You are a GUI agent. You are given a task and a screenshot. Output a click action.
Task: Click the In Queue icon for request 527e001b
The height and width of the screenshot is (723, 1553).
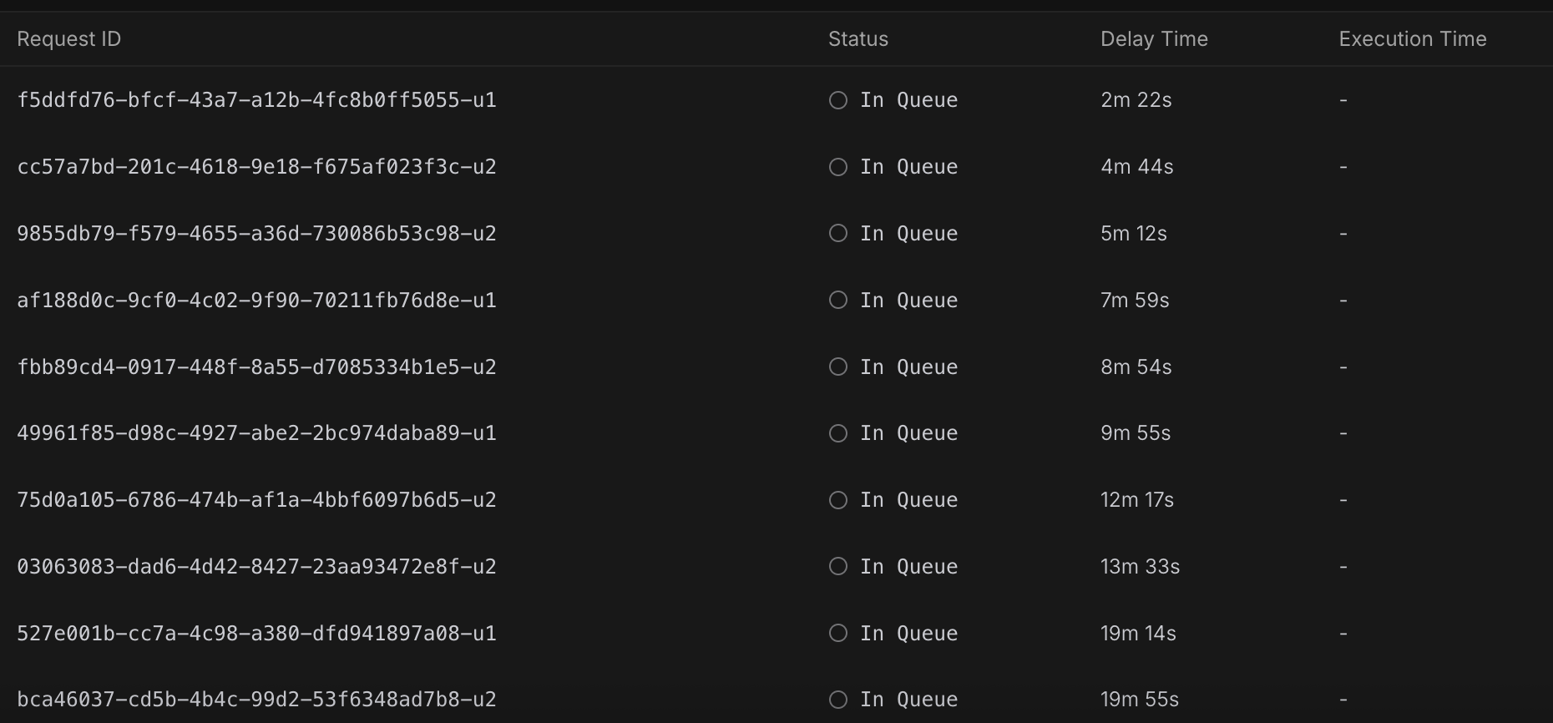pos(838,633)
